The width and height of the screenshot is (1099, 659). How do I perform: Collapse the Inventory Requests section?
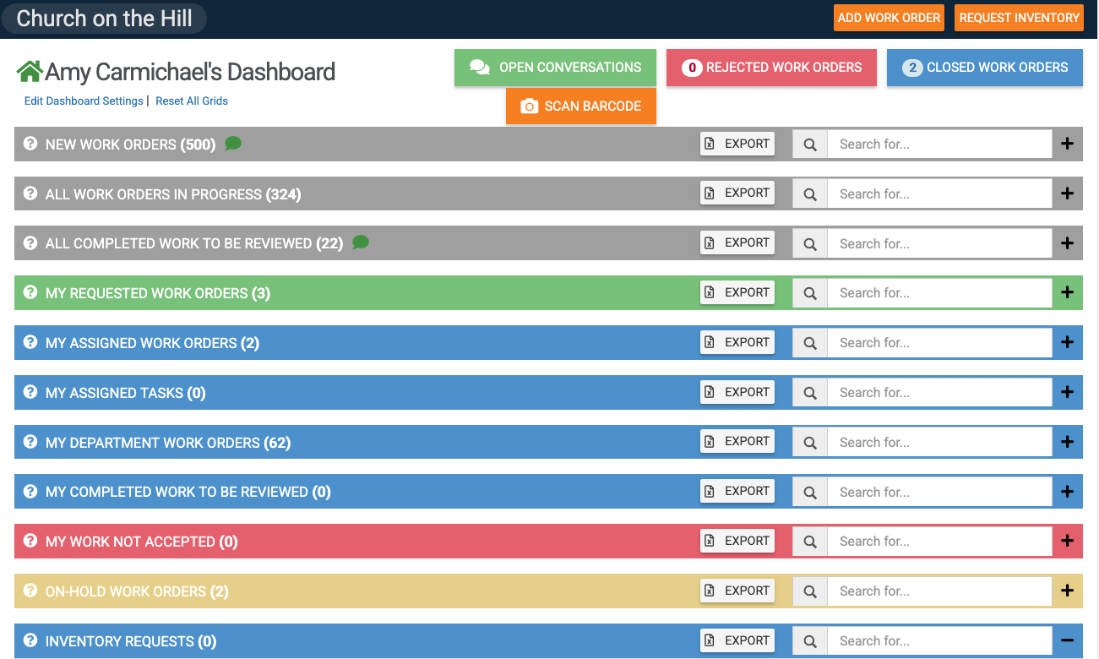tap(1067, 641)
